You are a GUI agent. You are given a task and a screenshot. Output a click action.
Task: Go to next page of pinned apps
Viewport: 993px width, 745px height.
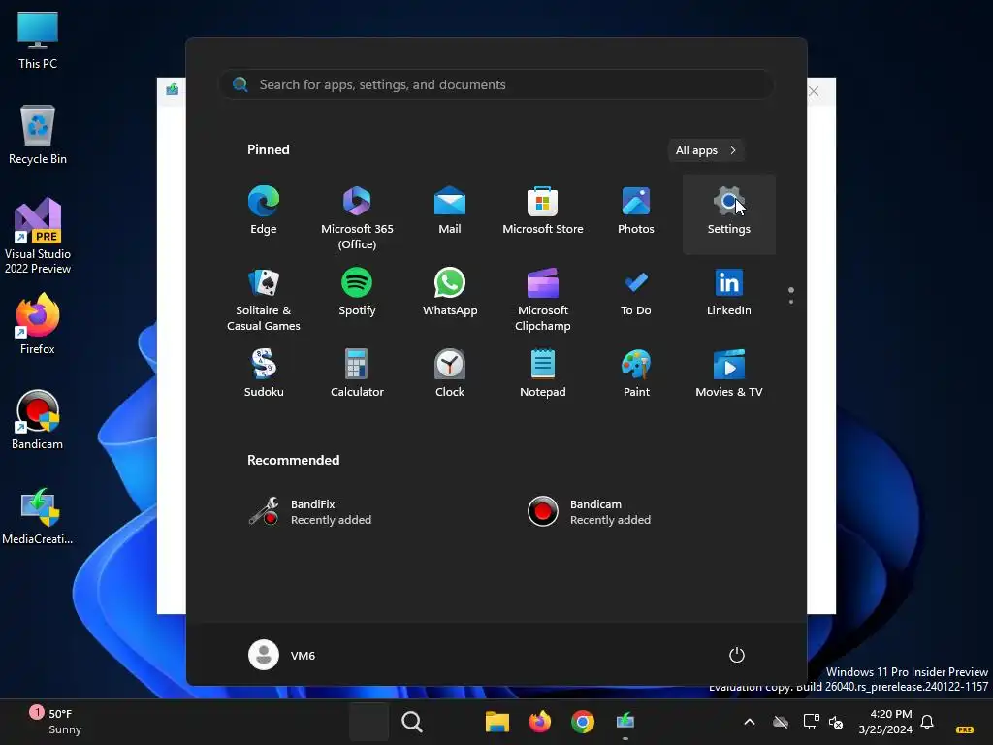pyautogui.click(x=791, y=302)
